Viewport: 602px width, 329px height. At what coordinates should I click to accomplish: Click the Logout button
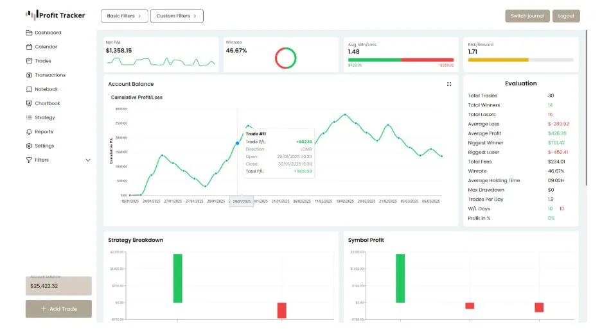tap(566, 16)
